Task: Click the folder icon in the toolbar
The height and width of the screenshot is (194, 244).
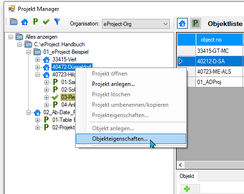Action: pyautogui.click(x=14, y=22)
